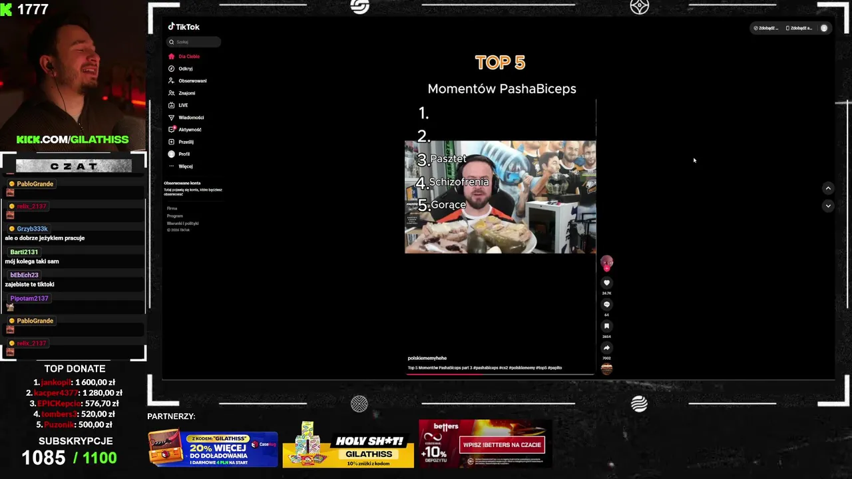852x479 pixels.
Task: Open the video's sound disc icon
Action: click(606, 369)
